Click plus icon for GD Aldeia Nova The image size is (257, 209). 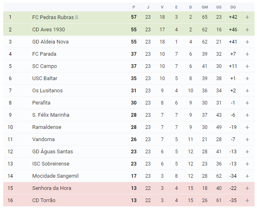(x=247, y=42)
